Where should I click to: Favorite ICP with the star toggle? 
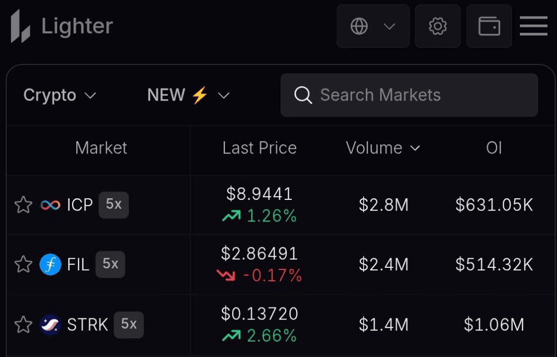(x=23, y=206)
